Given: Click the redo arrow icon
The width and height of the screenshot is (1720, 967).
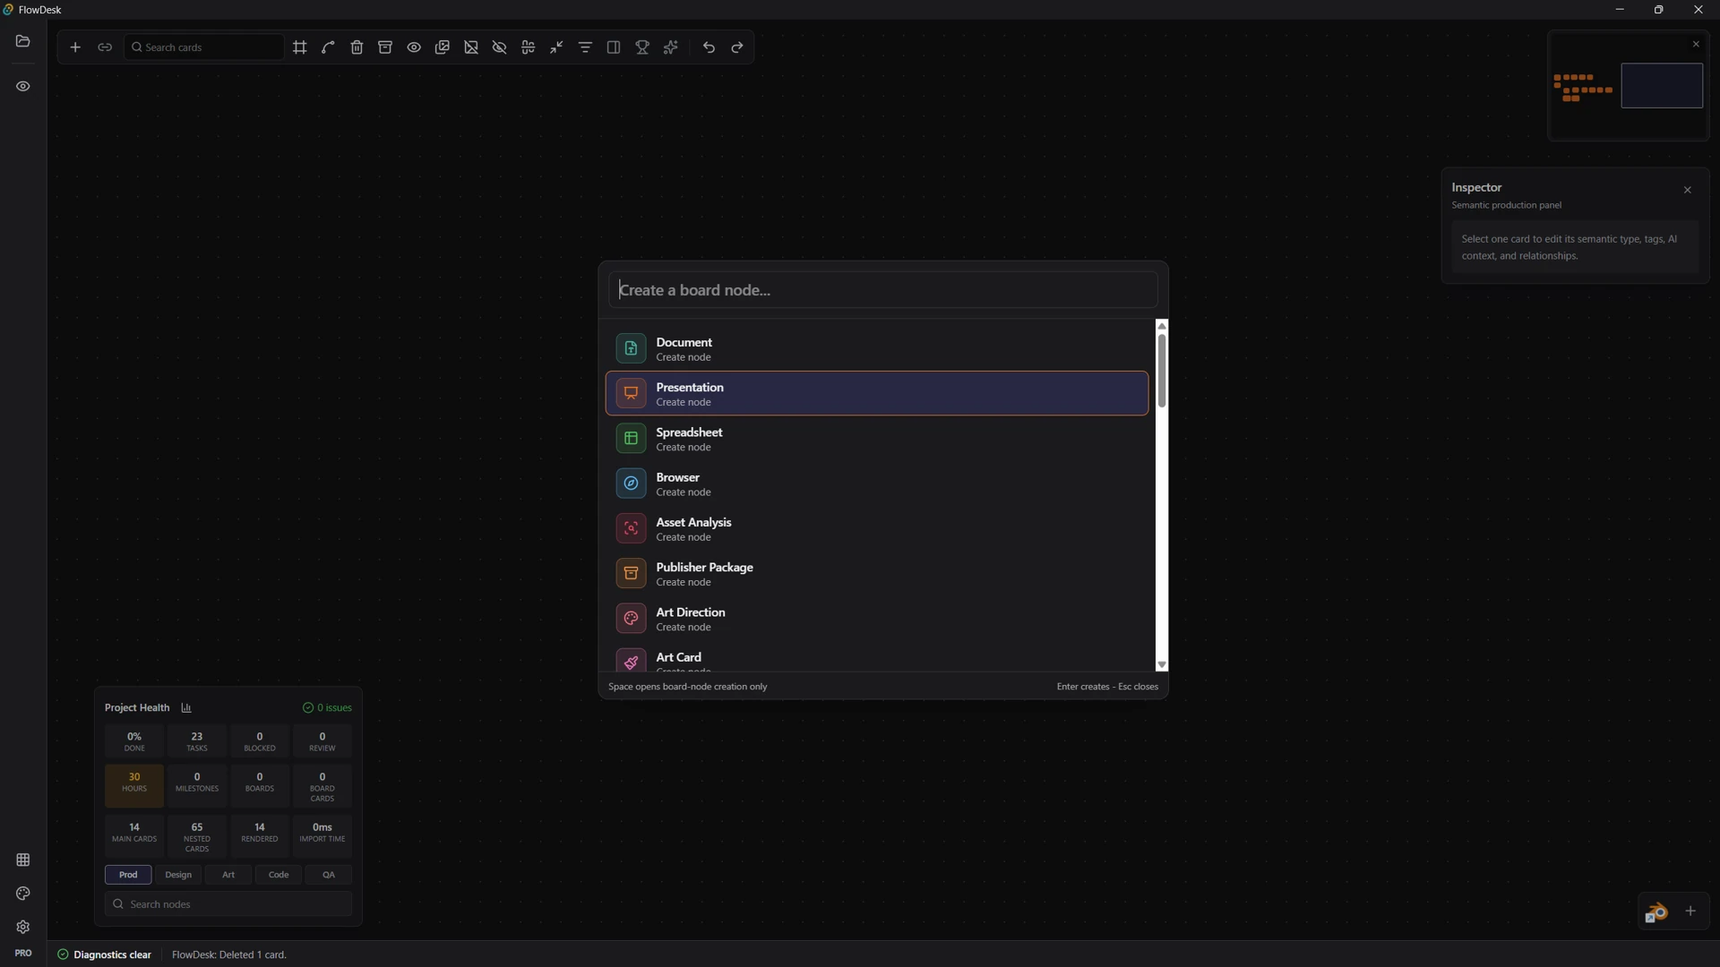Looking at the screenshot, I should tap(738, 47).
